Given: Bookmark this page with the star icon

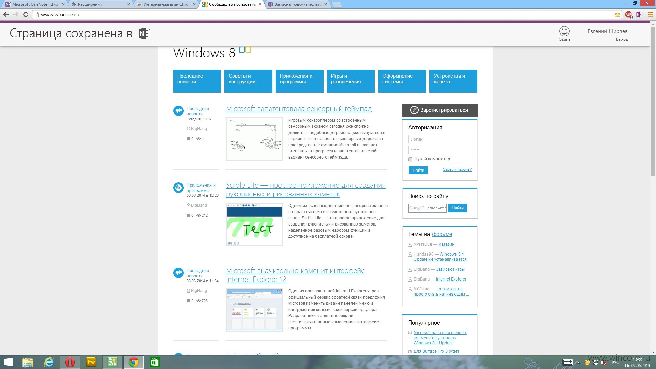Looking at the screenshot, I should (x=617, y=14).
